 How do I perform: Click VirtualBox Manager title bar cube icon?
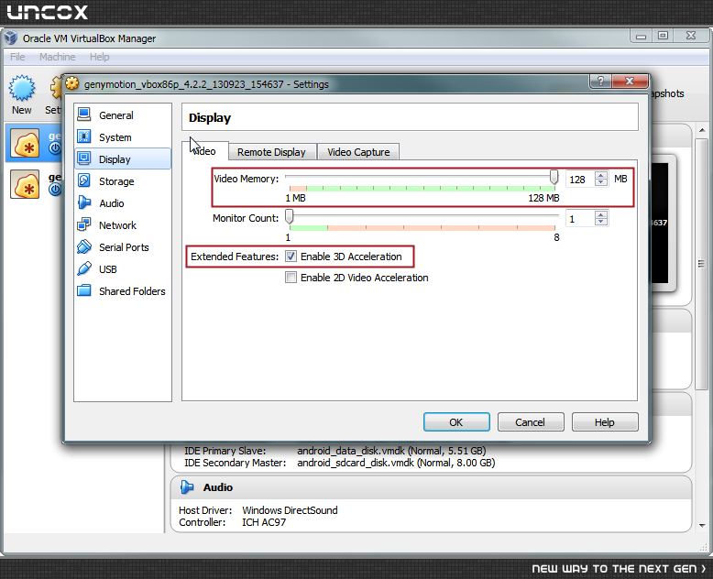click(10, 38)
